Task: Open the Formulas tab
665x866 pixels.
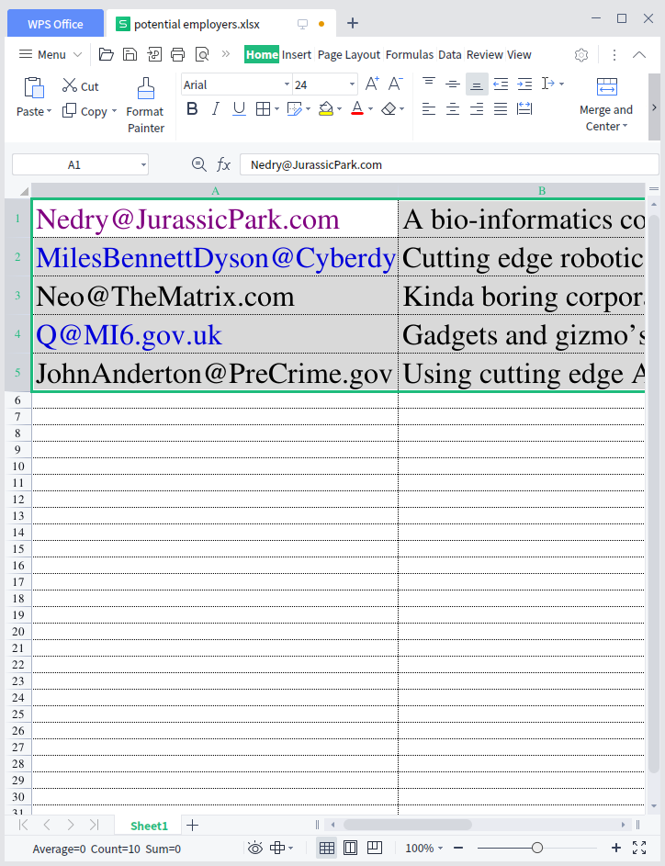Action: tap(410, 54)
